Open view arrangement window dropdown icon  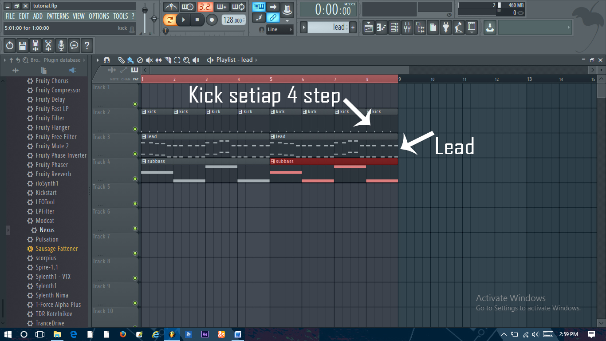pyautogui.click(x=472, y=28)
